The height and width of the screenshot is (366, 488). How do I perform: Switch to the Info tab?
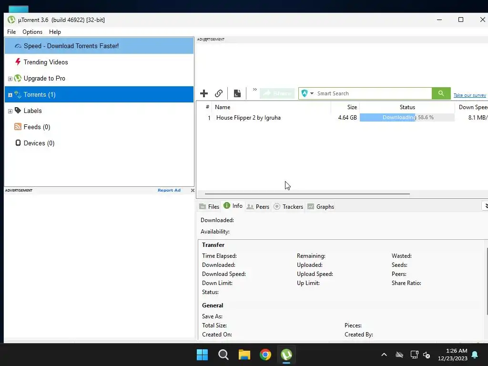tap(233, 206)
